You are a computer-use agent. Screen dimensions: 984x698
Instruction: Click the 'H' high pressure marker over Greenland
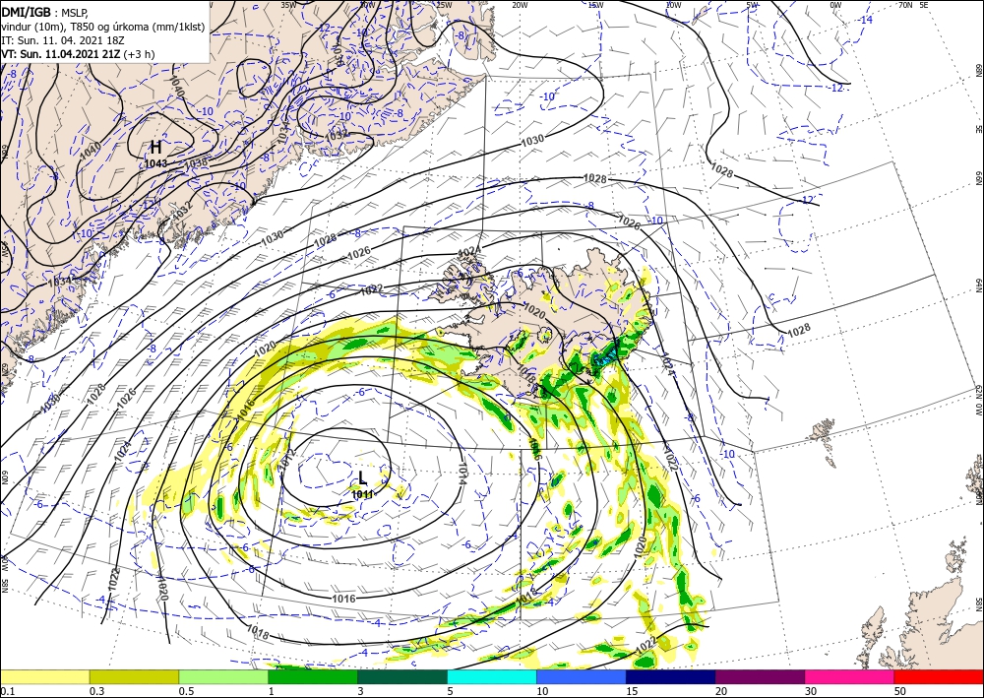tap(155, 148)
